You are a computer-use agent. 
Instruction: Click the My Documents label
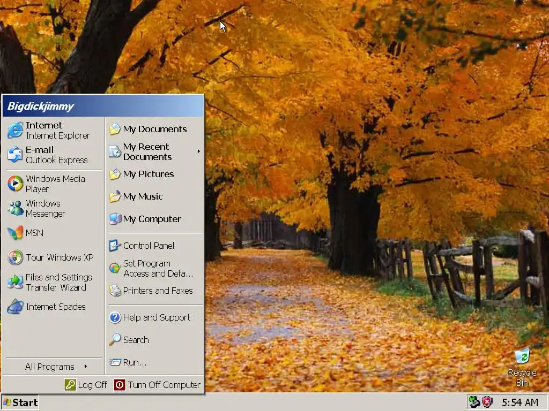155,129
